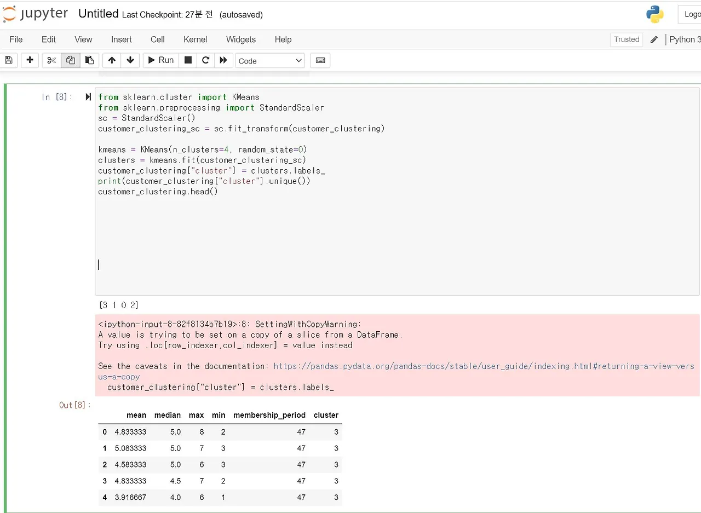Interrupt the kernel with the stop icon
Viewport: 701px width, 513px height.
[x=188, y=60]
